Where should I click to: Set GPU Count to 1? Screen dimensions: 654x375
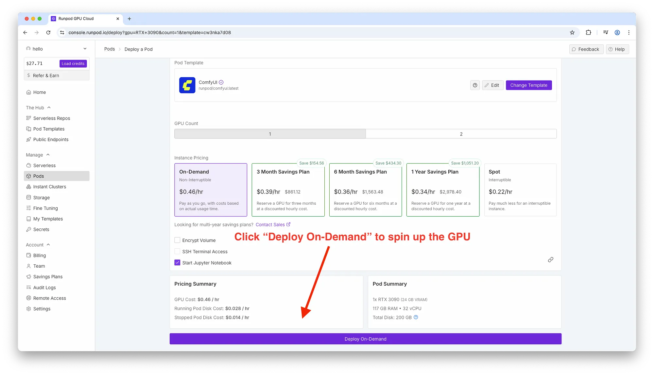coord(270,134)
